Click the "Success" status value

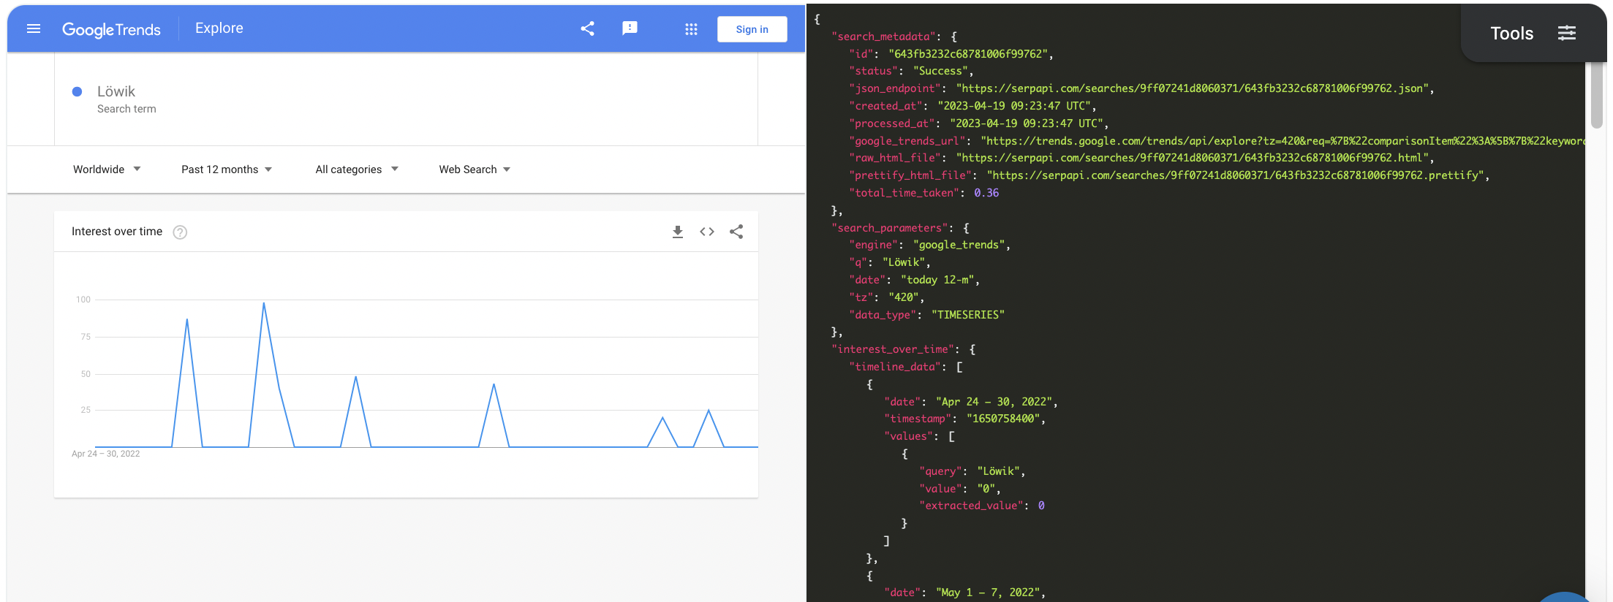pos(940,71)
